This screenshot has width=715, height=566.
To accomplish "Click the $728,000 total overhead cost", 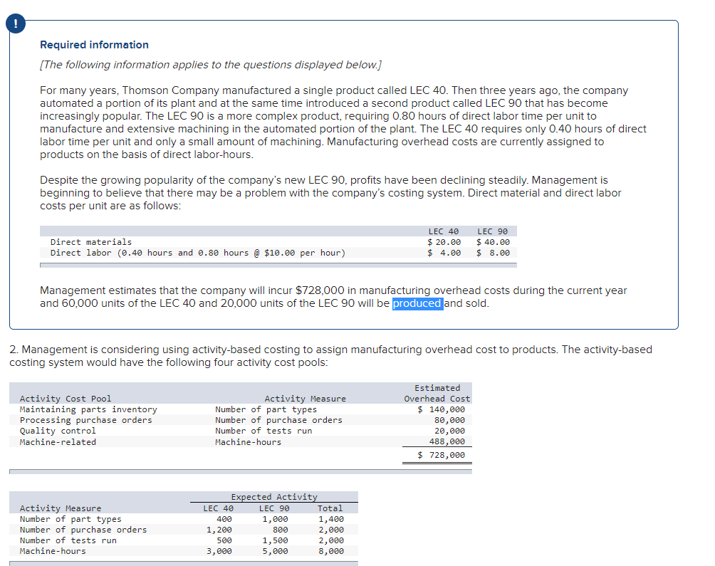I will click(x=442, y=455).
